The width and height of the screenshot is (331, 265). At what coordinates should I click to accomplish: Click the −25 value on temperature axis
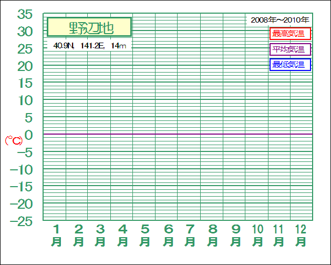pyautogui.click(x=22, y=221)
